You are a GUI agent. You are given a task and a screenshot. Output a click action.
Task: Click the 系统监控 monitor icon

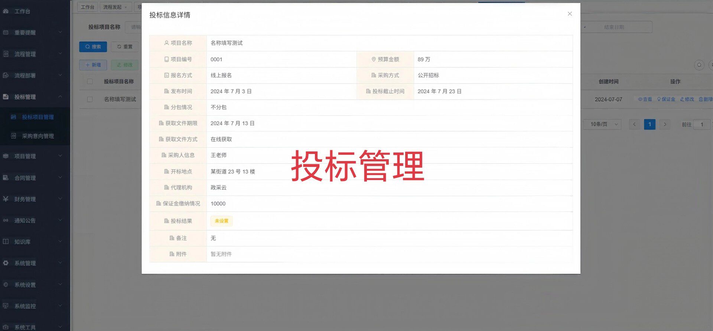tap(6, 306)
